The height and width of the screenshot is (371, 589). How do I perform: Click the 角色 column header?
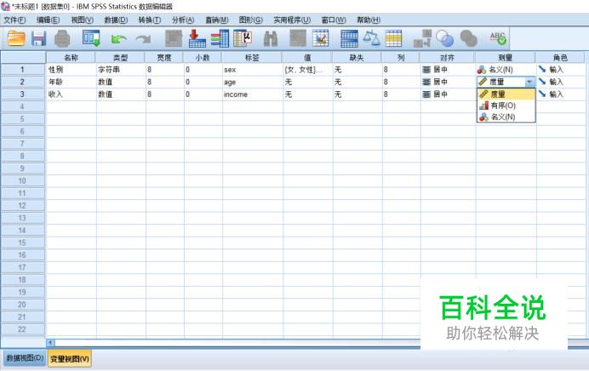click(x=560, y=58)
